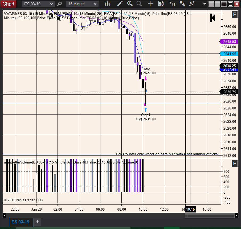Image resolution: width=241 pixels, height=229 pixels.
Task: Select the purple 2645.58 price marker
Action: [x=229, y=42]
